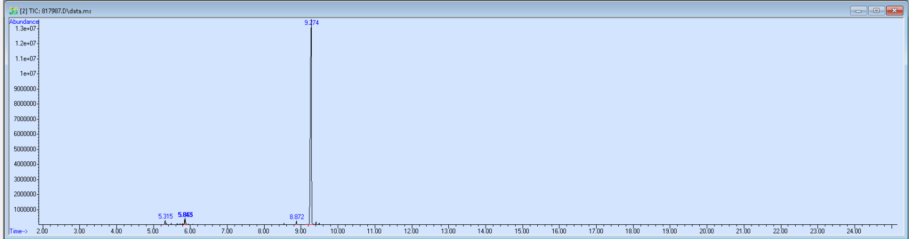Click the 6.00 time axis label
This screenshot has width=909, height=239.
[x=190, y=231]
